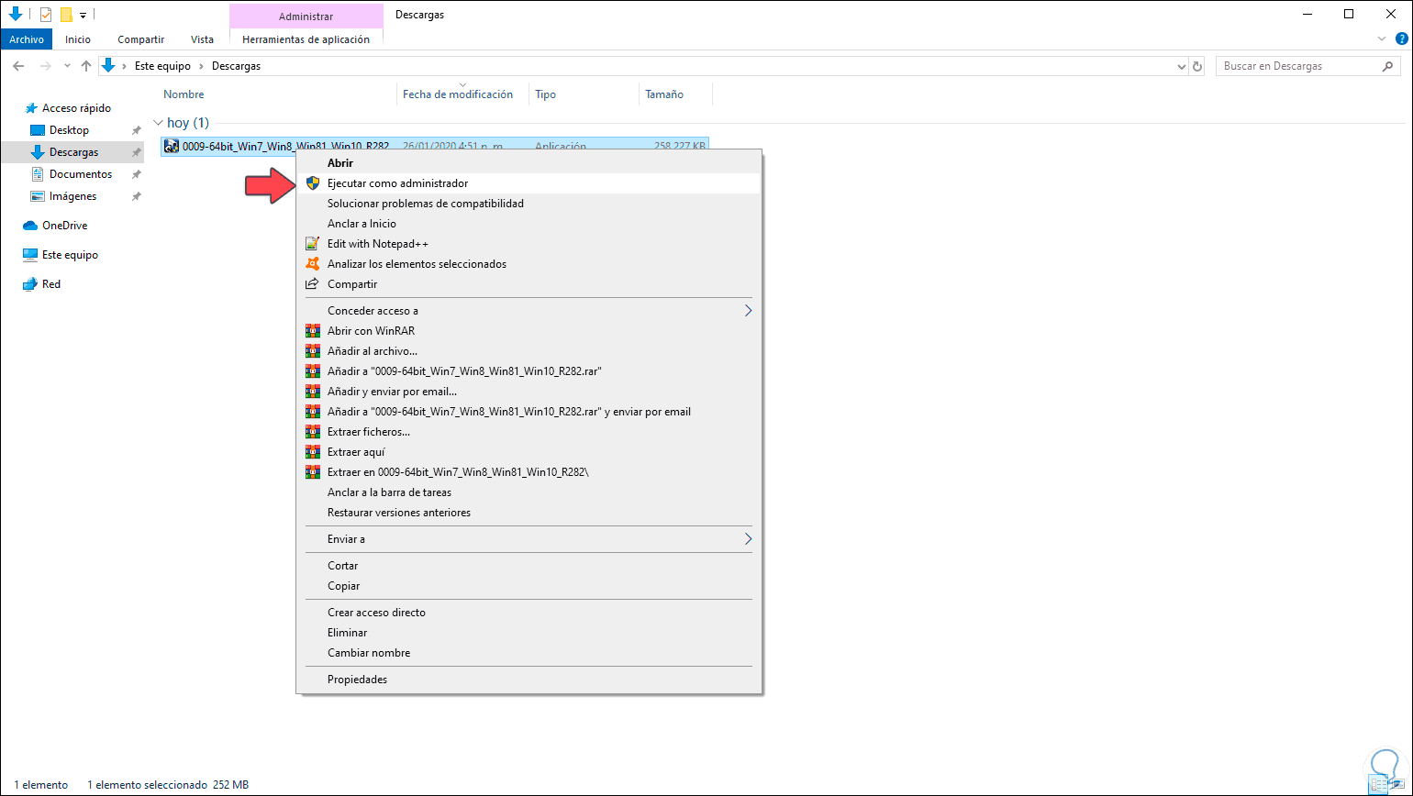This screenshot has width=1413, height=796.
Task: Expand the ribbon with the chevron
Action: pos(1383,39)
